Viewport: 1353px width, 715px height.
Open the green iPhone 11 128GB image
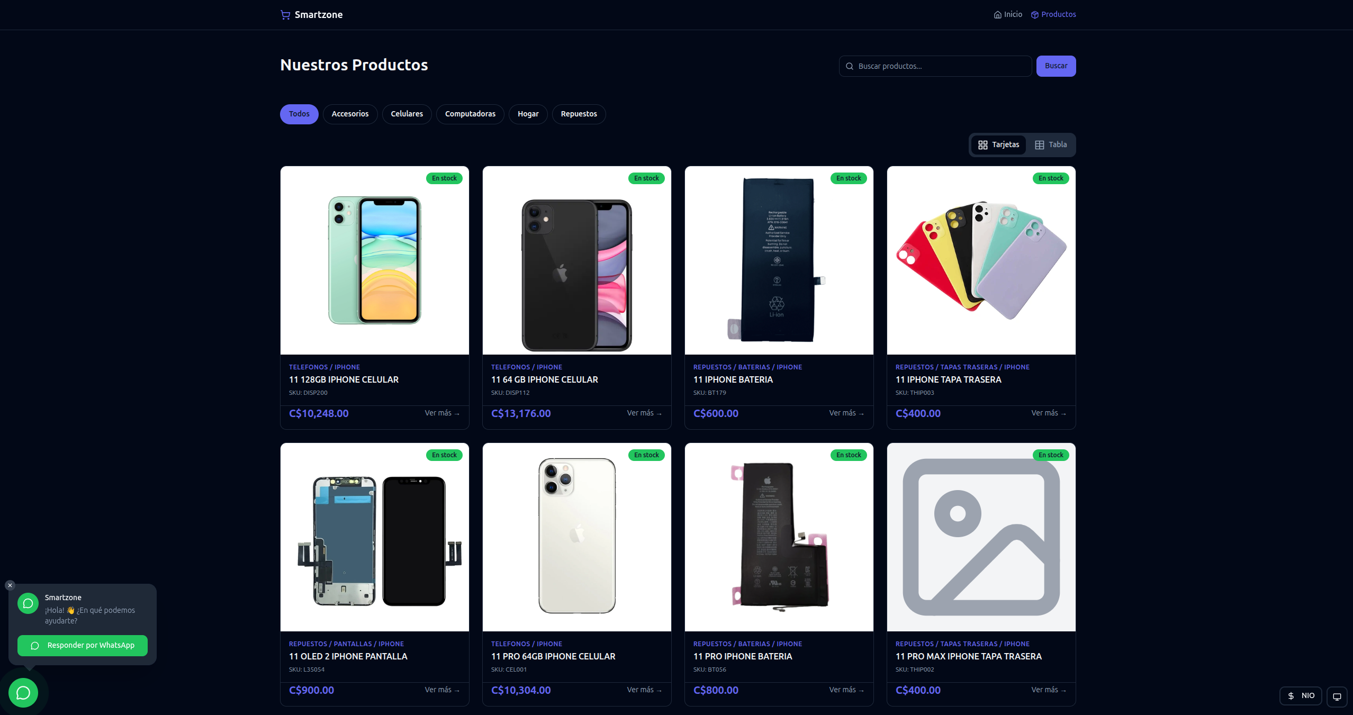pyautogui.click(x=375, y=260)
